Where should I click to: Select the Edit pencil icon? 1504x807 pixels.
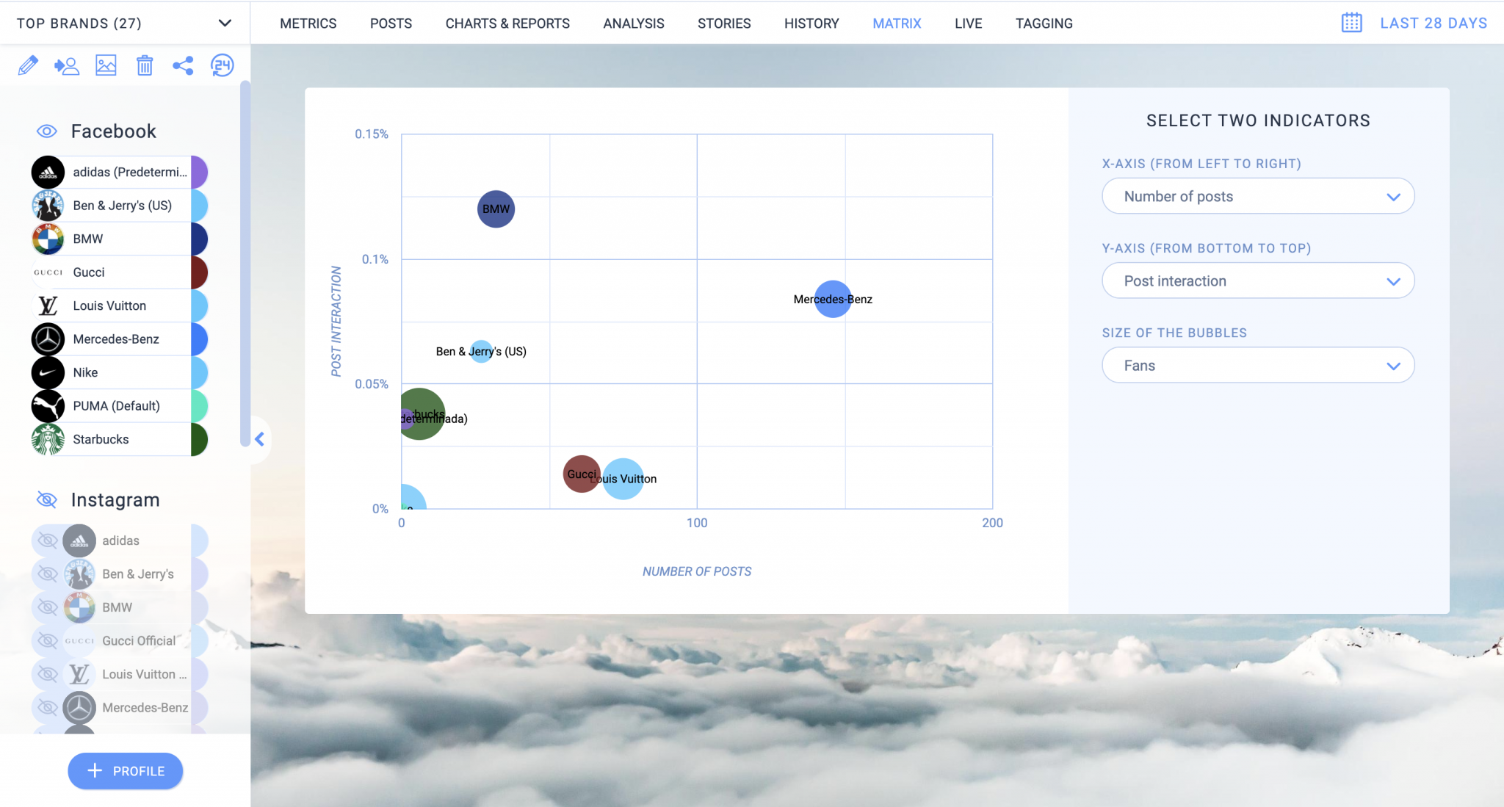[x=28, y=65]
